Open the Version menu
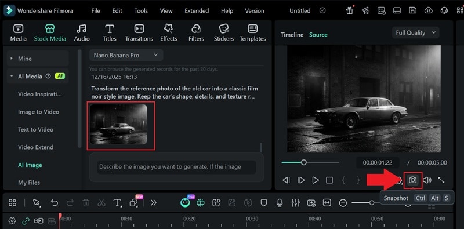The width and height of the screenshot is (464, 229). 255,10
